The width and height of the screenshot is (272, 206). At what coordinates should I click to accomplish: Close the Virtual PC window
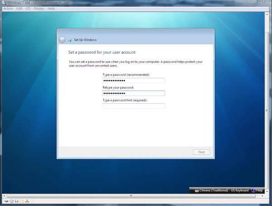(x=264, y=1)
